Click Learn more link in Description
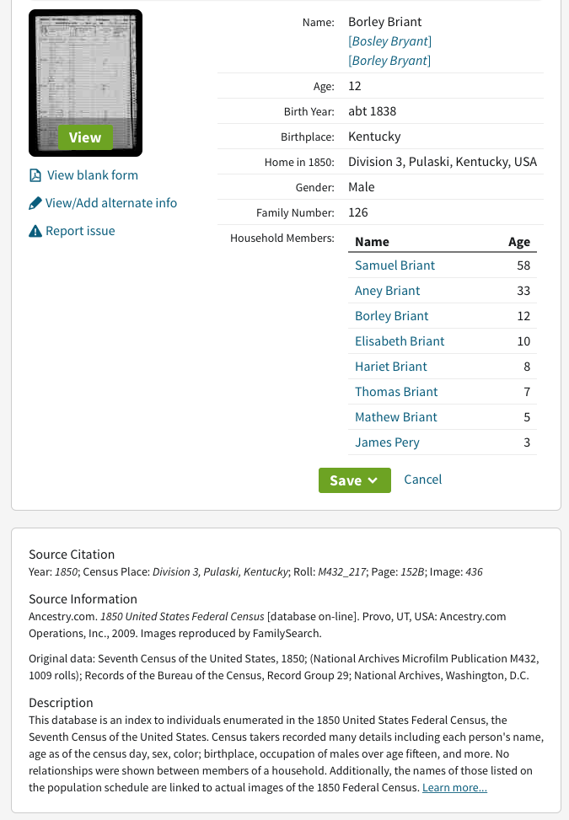The image size is (569, 820). tap(454, 788)
